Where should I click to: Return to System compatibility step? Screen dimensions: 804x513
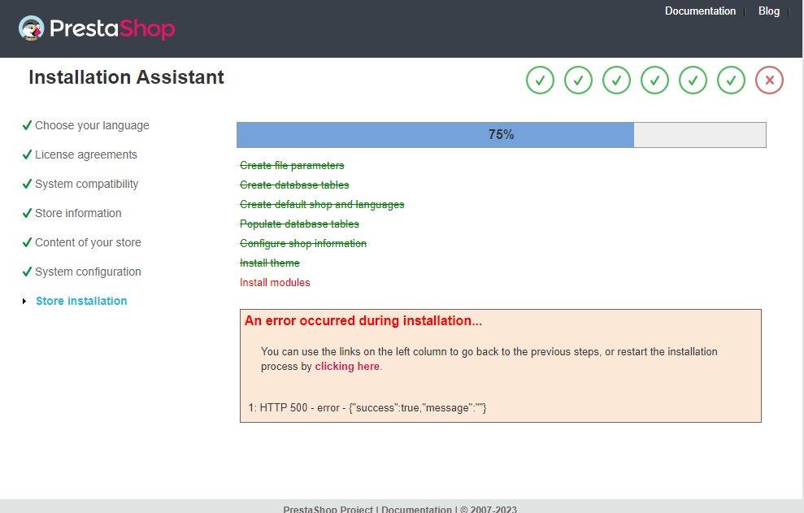pos(87,185)
